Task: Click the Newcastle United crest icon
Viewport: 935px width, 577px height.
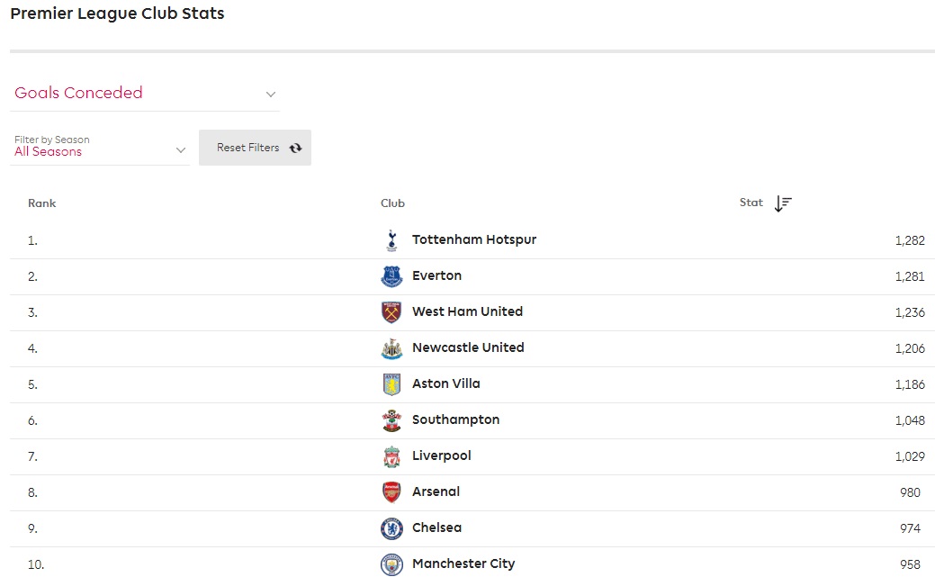Action: [x=391, y=348]
